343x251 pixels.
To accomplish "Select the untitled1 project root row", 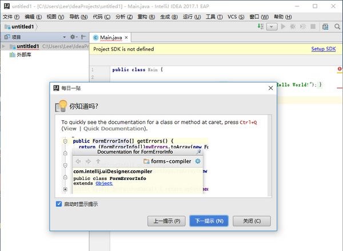I will [45, 46].
